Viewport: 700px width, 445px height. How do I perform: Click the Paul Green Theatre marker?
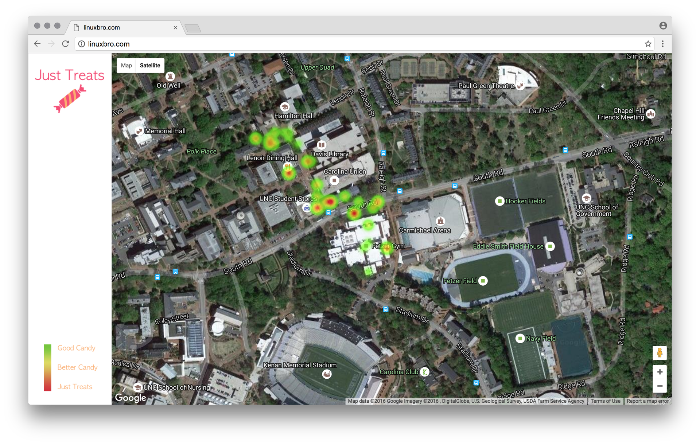pos(520,86)
